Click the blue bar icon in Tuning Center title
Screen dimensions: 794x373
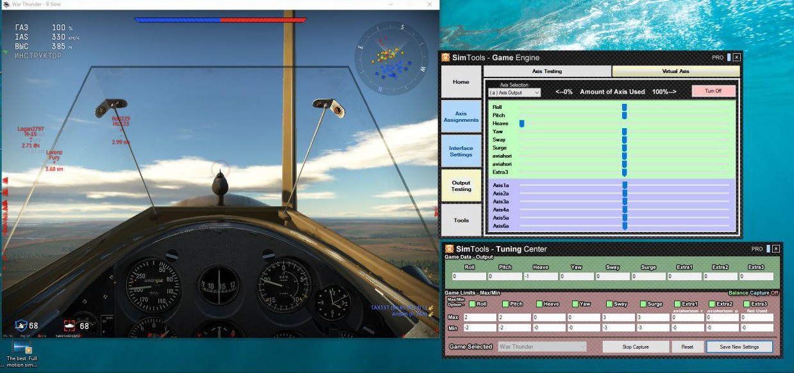pos(768,249)
